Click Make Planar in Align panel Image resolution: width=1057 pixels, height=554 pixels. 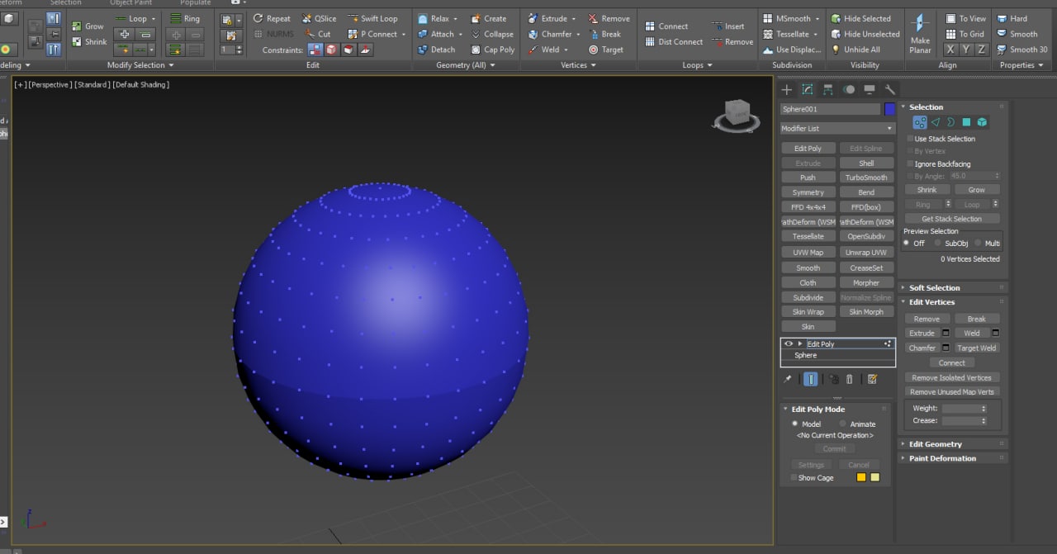coord(920,34)
